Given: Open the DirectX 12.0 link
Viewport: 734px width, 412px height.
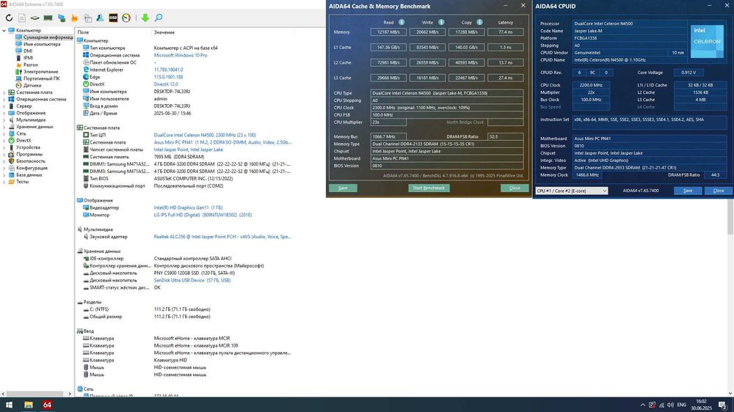Looking at the screenshot, I should click(x=166, y=84).
